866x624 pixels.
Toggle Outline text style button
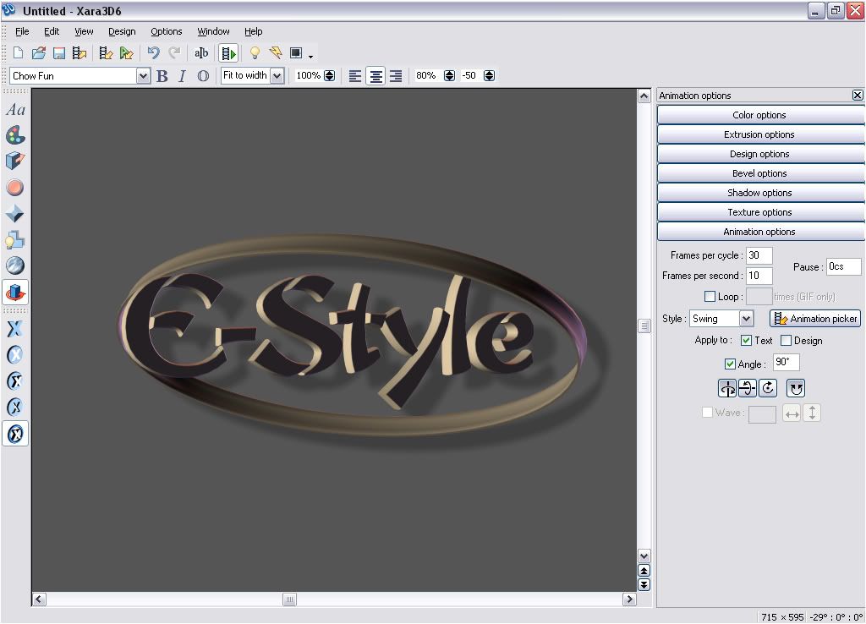click(203, 75)
